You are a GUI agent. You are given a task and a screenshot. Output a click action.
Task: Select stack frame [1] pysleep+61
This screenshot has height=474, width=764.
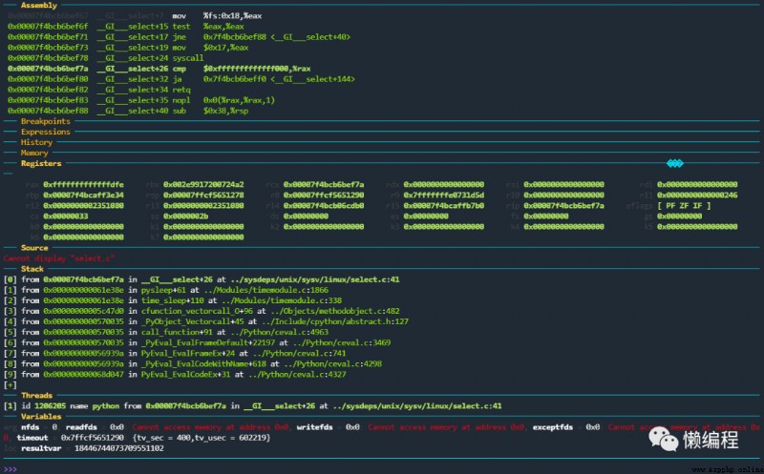(x=166, y=290)
